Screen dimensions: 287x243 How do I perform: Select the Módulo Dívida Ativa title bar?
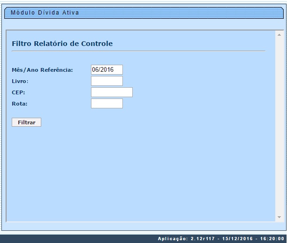pyautogui.click(x=45, y=13)
